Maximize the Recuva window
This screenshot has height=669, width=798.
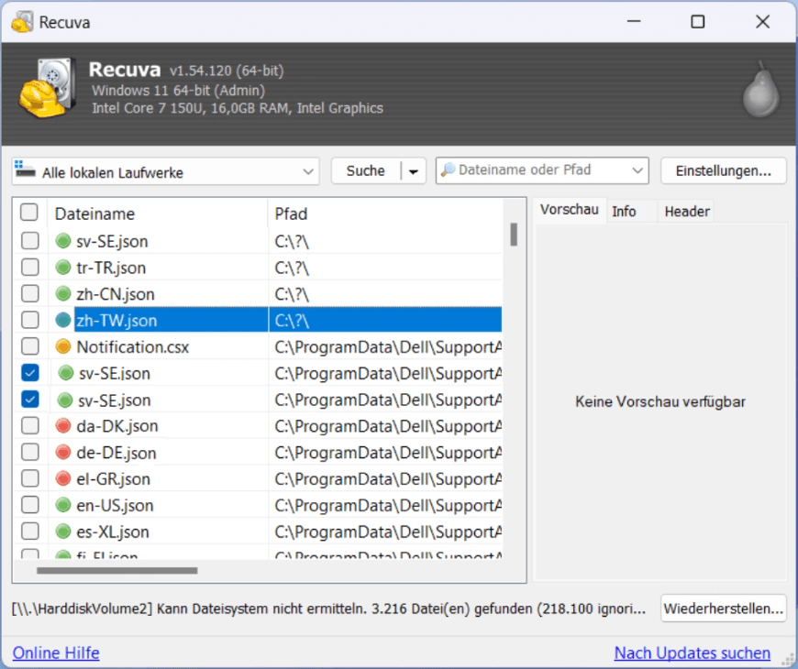click(x=697, y=22)
